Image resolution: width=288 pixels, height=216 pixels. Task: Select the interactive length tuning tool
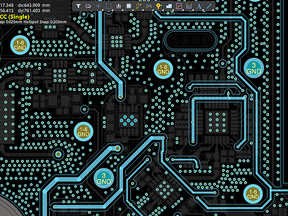(x=149, y=6)
